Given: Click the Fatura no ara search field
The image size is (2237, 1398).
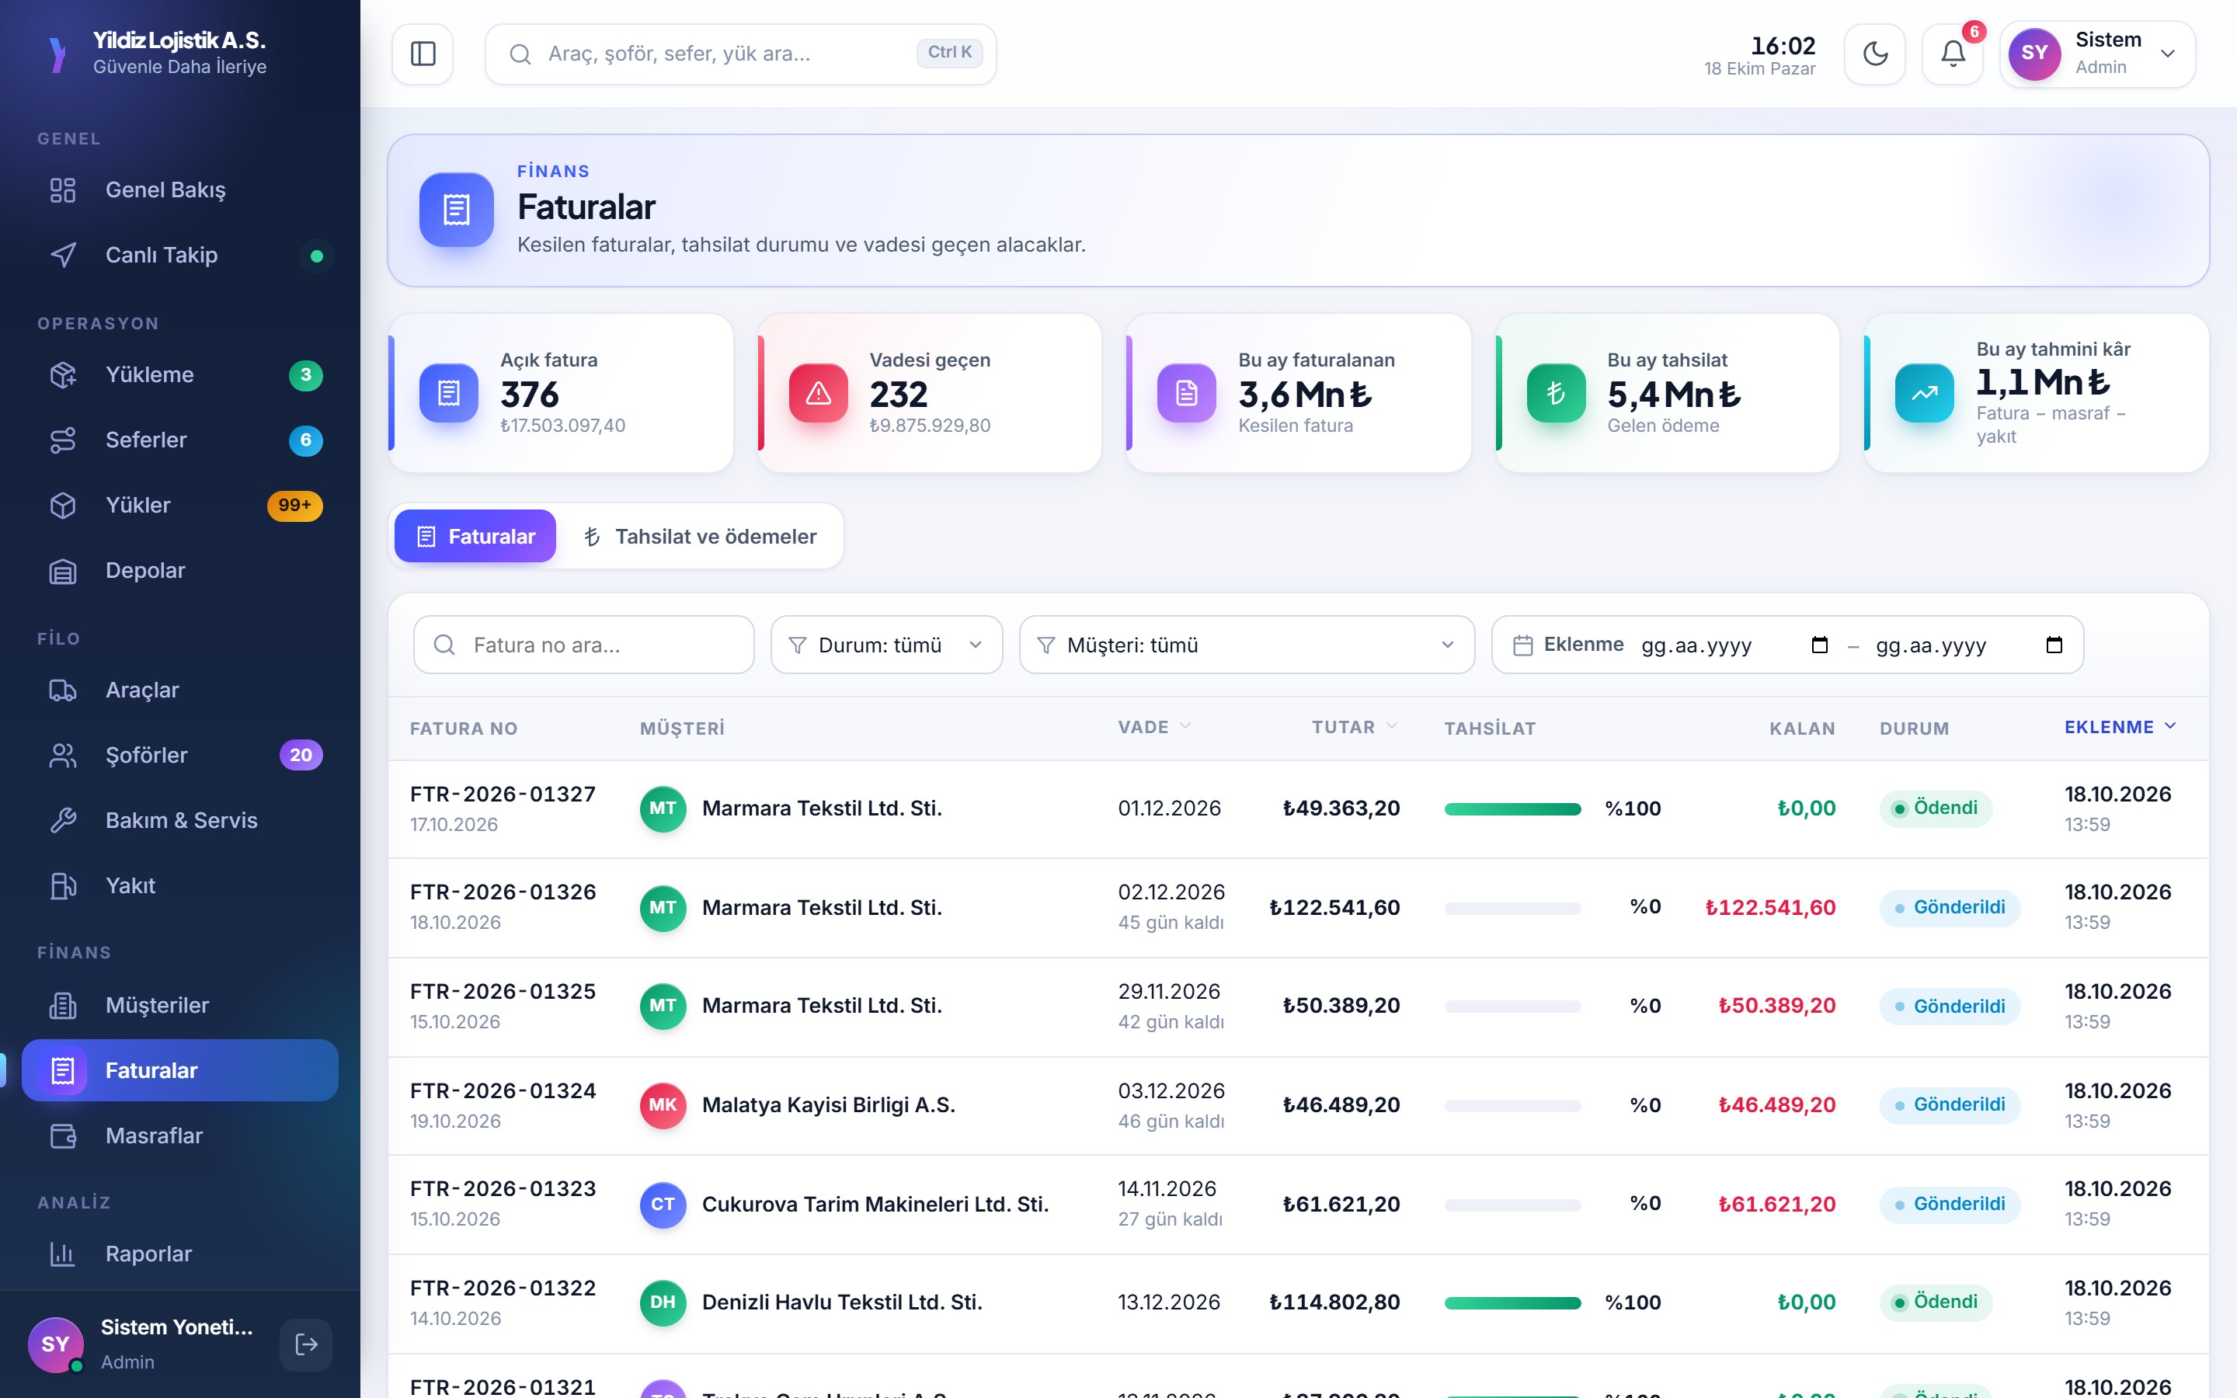Looking at the screenshot, I should coord(583,645).
